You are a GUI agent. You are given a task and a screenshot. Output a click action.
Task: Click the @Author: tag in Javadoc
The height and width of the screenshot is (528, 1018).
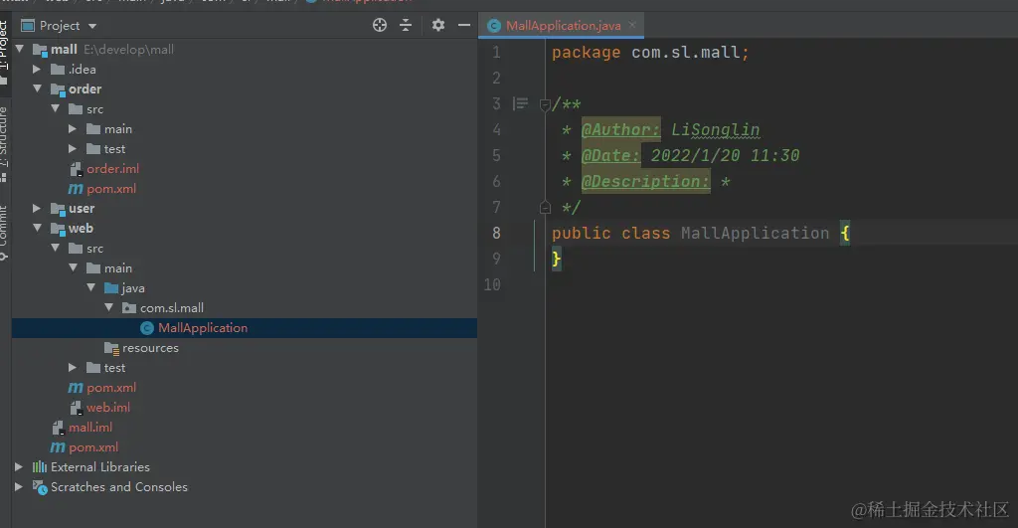click(620, 129)
